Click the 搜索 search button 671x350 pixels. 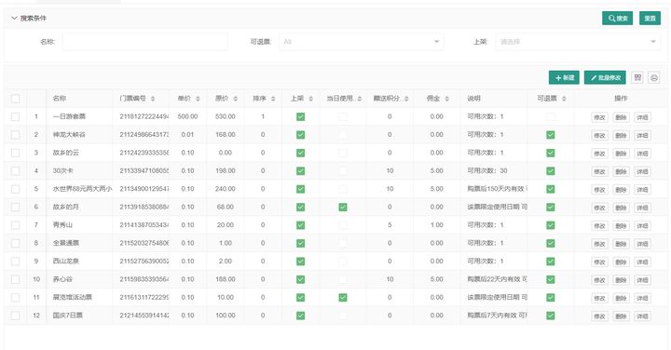(617, 19)
